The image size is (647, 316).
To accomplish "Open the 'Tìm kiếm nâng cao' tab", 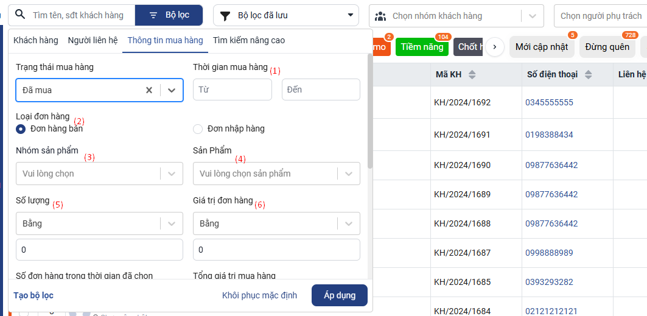I will click(x=248, y=41).
